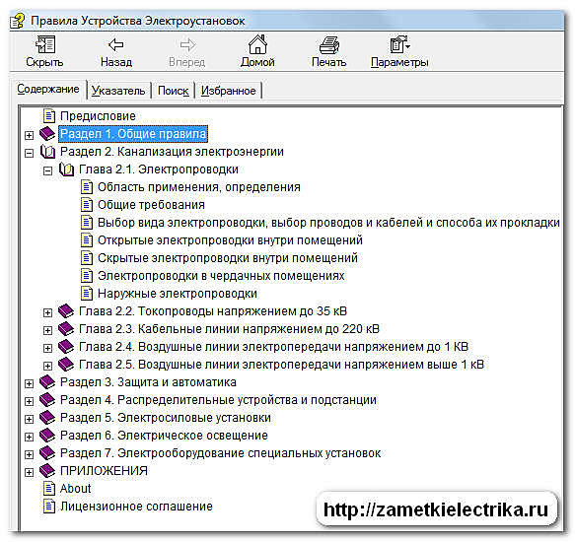The image size is (575, 542).
Task: Open topic Общие требования
Action: pyautogui.click(x=151, y=205)
